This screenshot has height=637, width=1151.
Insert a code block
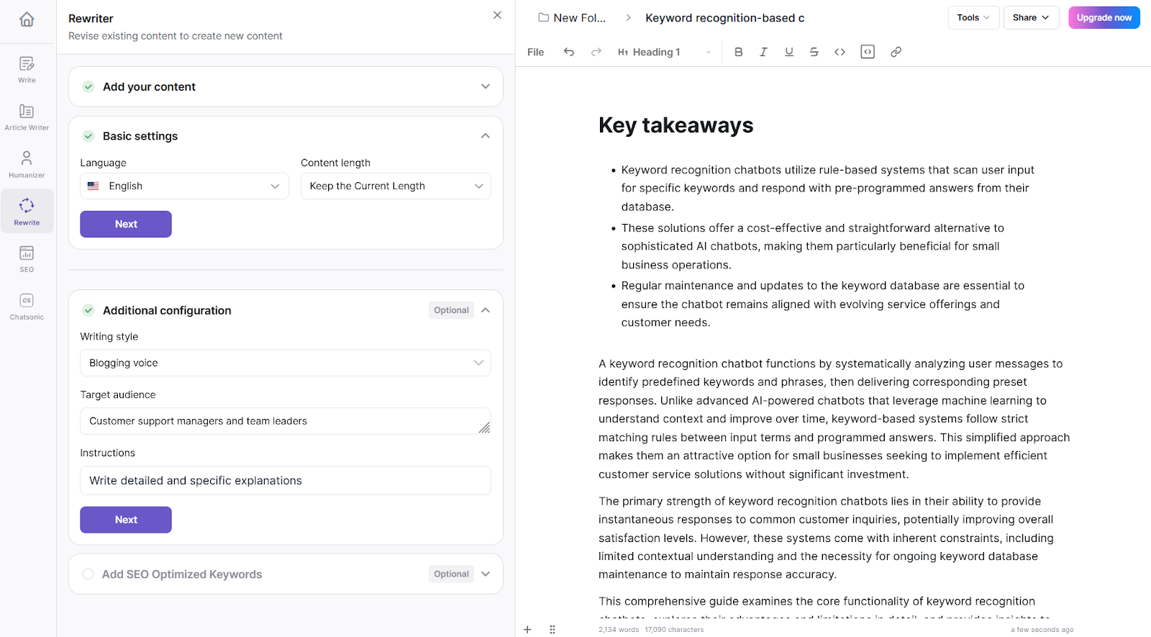tap(868, 52)
